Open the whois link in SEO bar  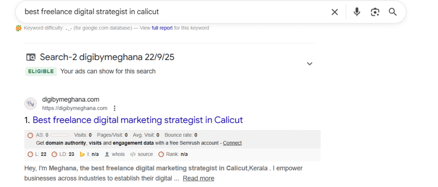coord(118,154)
